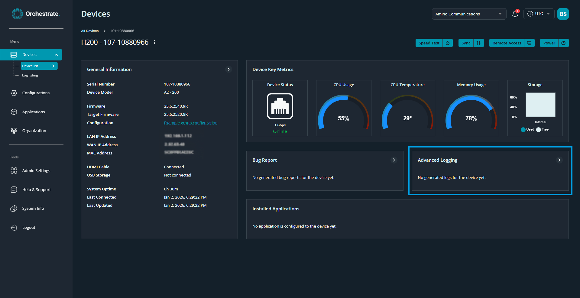Click the Orchestrate logo
The image size is (580, 298).
36,14
